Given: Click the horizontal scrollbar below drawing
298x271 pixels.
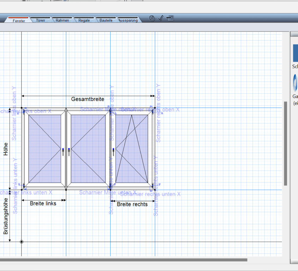Looking at the screenshot, I should [124, 260].
